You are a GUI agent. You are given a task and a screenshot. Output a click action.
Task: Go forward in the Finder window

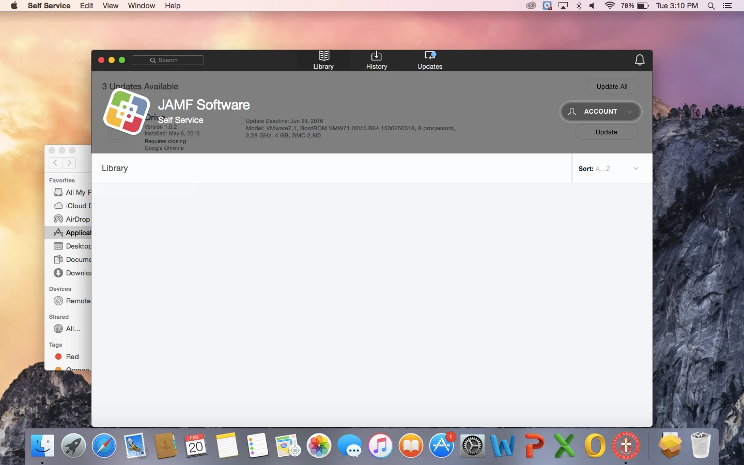69,163
